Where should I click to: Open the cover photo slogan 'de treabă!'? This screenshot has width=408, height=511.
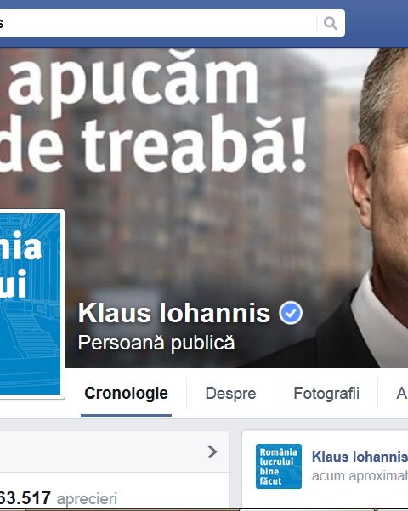click(x=153, y=144)
